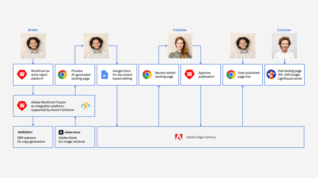Select the Publisher portrait photo

coord(180,46)
